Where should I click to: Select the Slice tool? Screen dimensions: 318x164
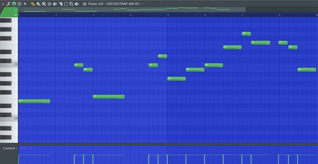tap(60, 4)
